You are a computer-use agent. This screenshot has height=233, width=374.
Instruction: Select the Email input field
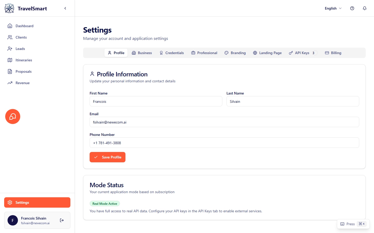coord(224,122)
